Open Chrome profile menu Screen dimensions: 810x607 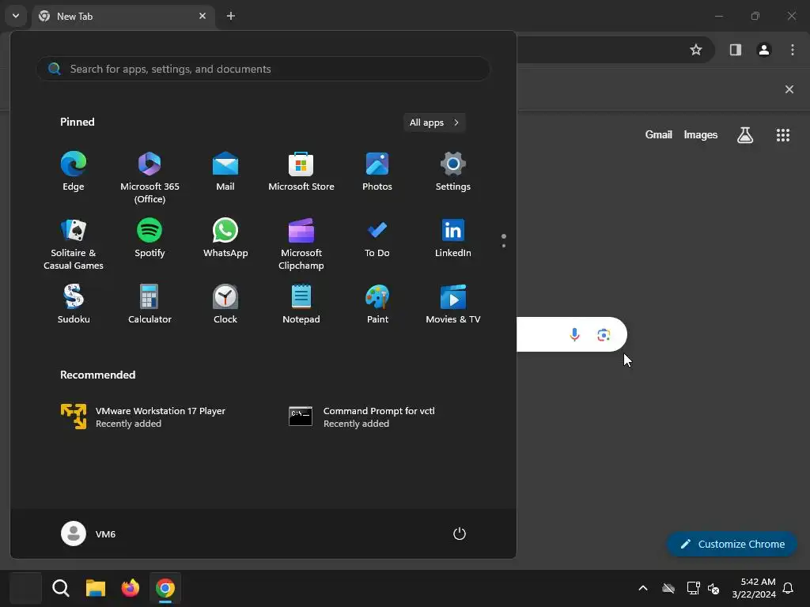764,50
